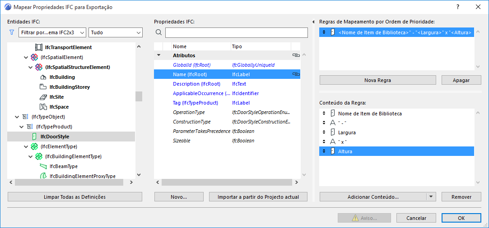
Task: Open the Adicionar Conteúdo dropdown arrow
Action: (x=431, y=197)
